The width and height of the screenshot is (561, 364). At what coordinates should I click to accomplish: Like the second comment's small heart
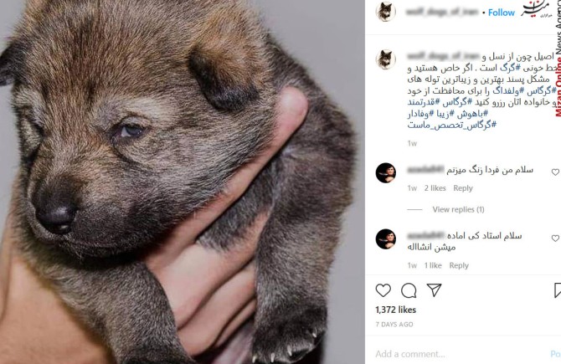pyautogui.click(x=555, y=238)
